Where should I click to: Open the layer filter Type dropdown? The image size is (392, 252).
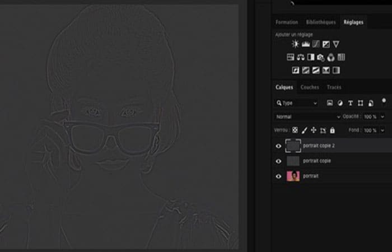click(x=296, y=103)
